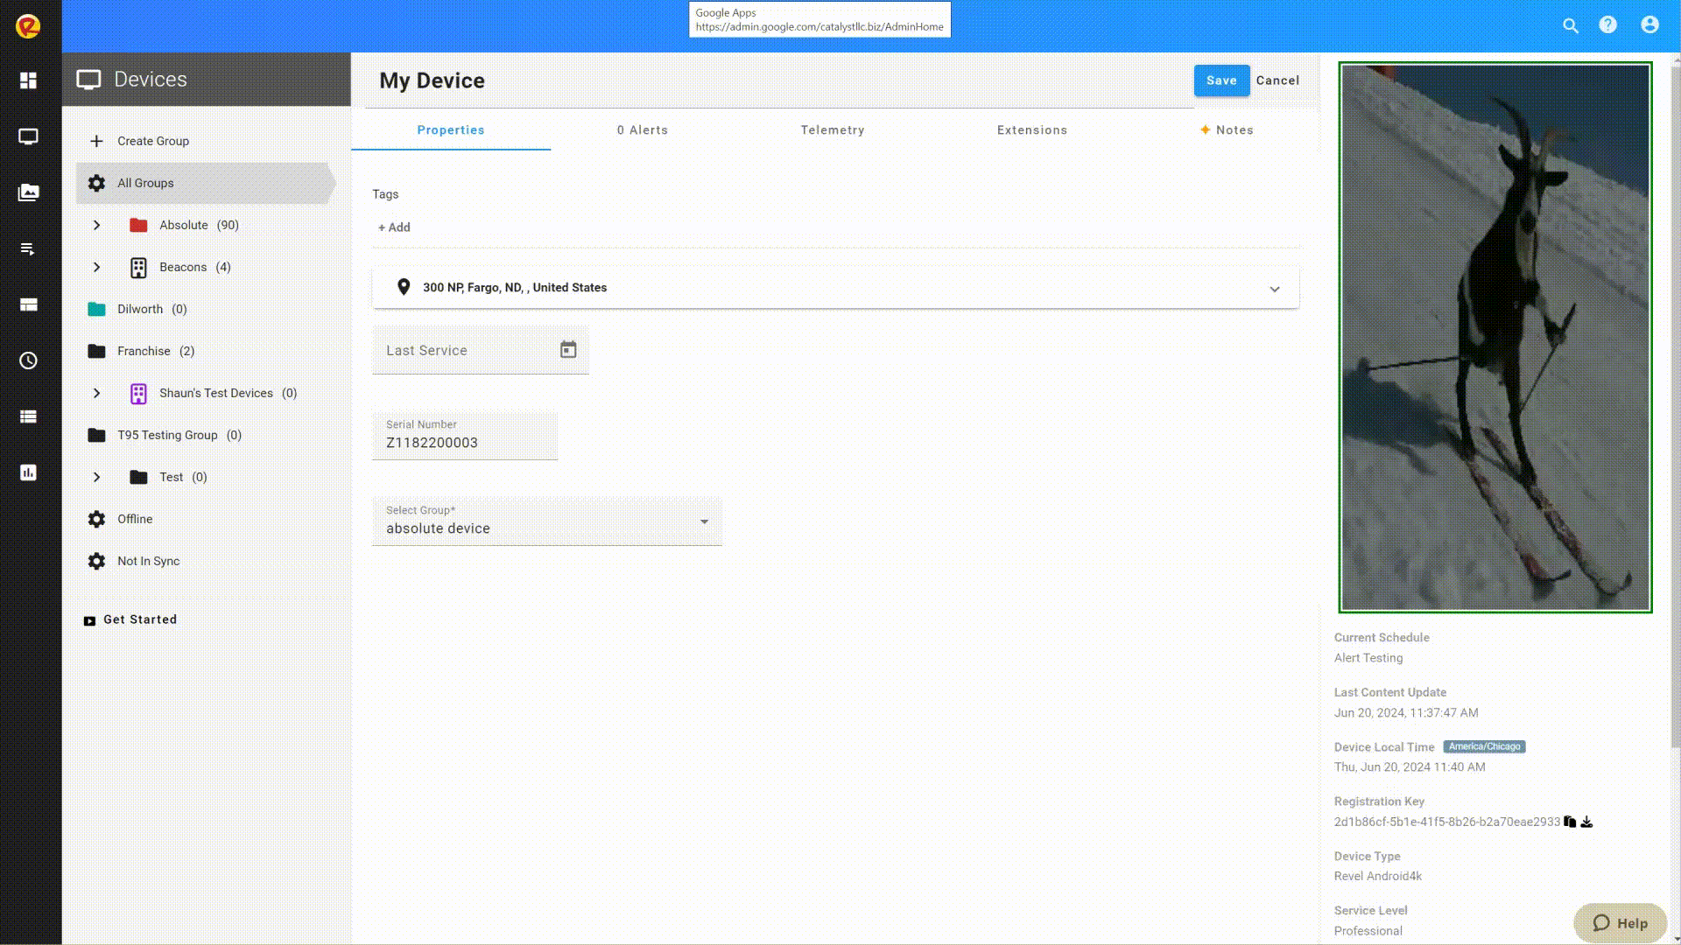Click the America/Chicago timezone badge
The width and height of the screenshot is (1681, 945).
point(1484,746)
